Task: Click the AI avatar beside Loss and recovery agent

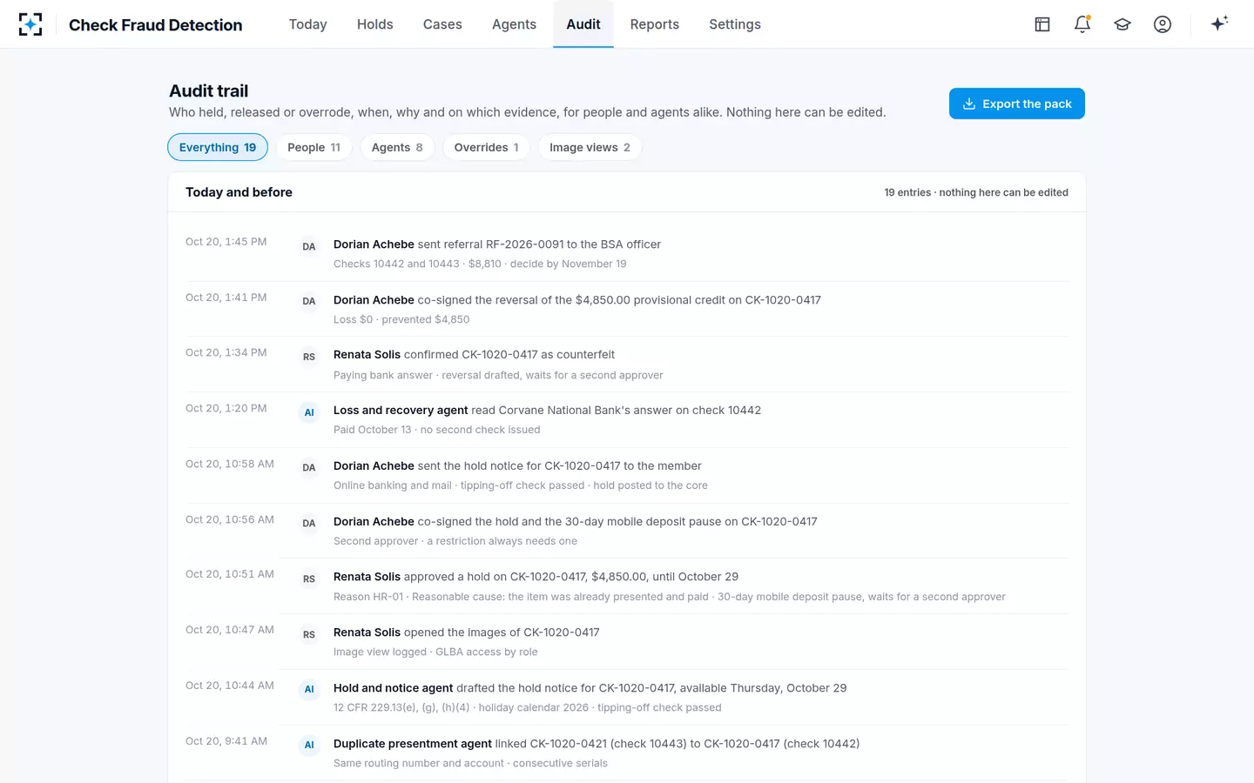Action: pos(309,412)
